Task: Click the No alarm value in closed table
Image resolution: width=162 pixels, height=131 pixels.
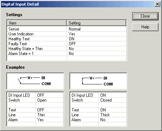Action: point(103,120)
